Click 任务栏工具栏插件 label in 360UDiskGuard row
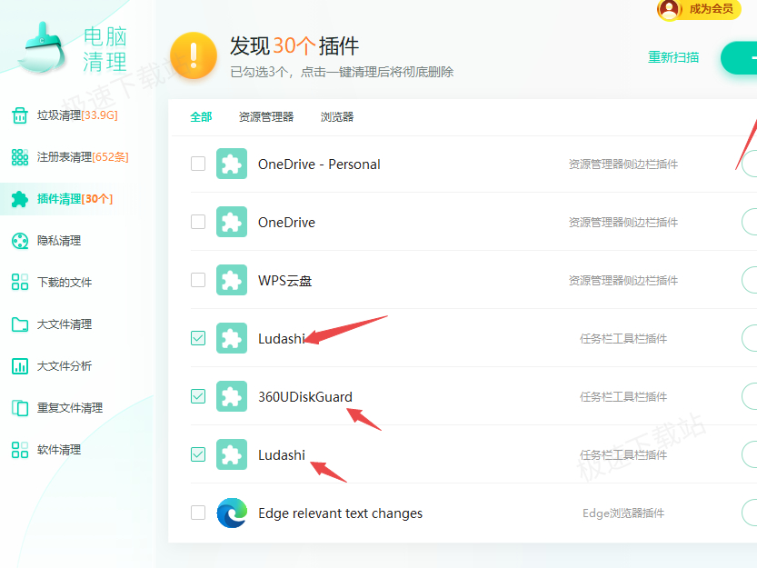The height and width of the screenshot is (568, 757). click(623, 397)
